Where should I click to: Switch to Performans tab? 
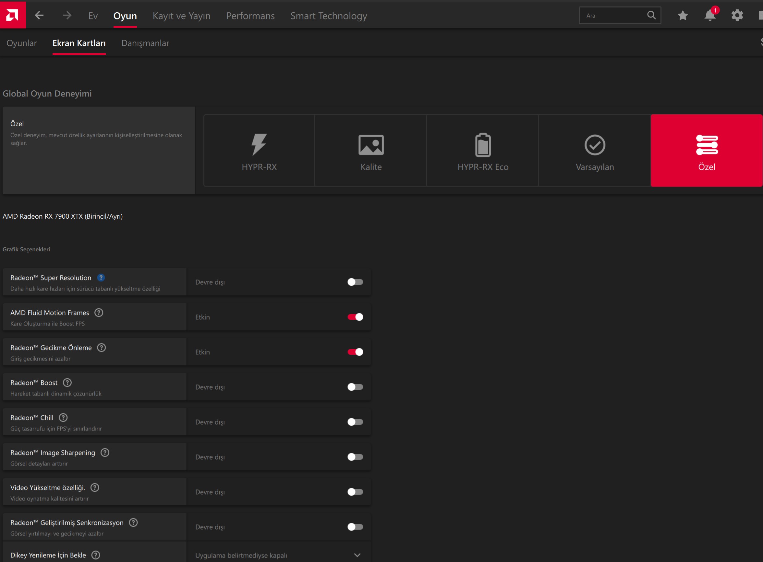point(250,16)
